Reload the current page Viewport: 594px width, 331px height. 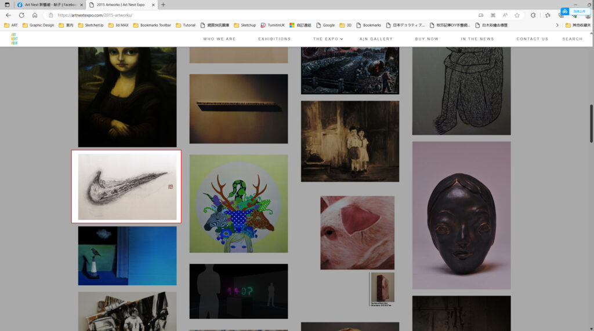point(21,15)
